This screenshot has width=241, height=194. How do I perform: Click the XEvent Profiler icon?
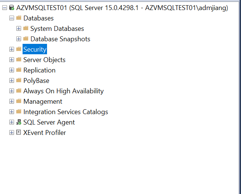pyautogui.click(x=19, y=133)
